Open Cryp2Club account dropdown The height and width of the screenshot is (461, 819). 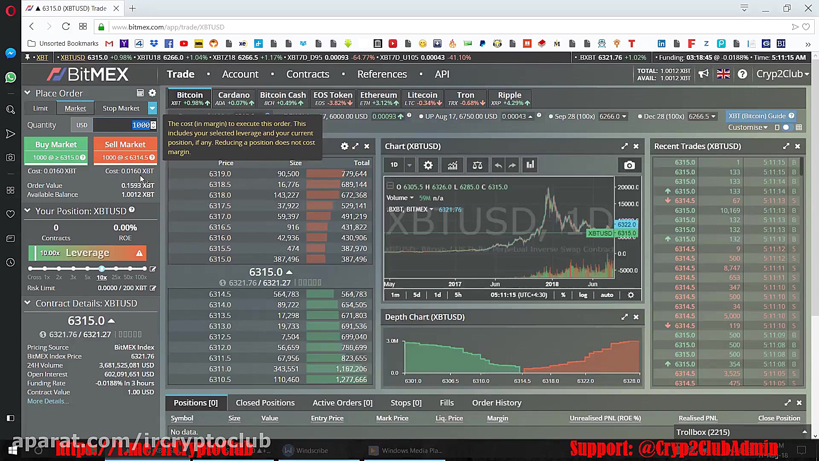click(782, 74)
